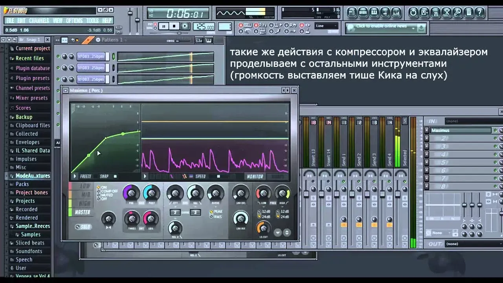Open the Options menu
The image size is (503, 283).
pyautogui.click(x=74, y=20)
